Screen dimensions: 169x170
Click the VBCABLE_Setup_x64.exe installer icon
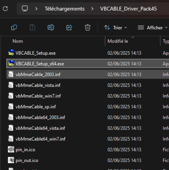point(11,63)
